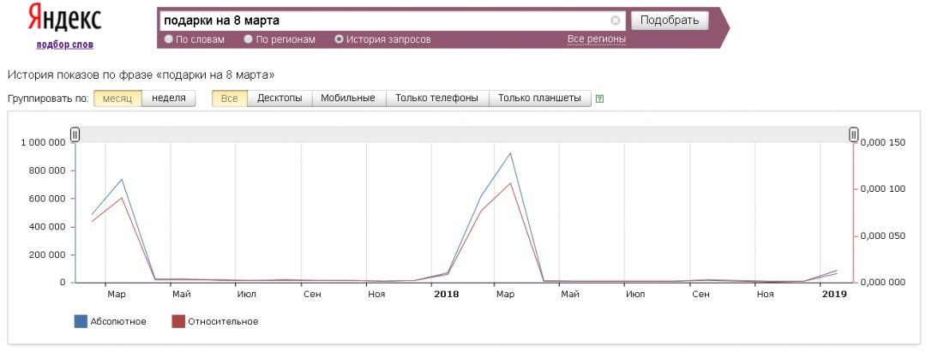Select the 'По словам' radio button
The image size is (926, 352).
[168, 39]
